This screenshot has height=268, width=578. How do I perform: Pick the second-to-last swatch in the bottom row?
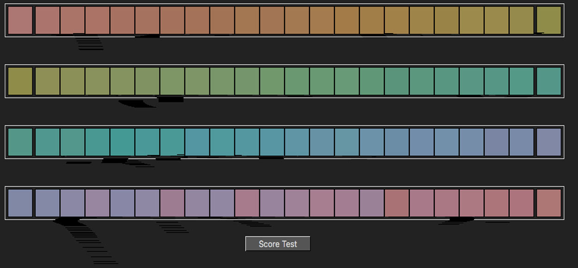(522, 203)
